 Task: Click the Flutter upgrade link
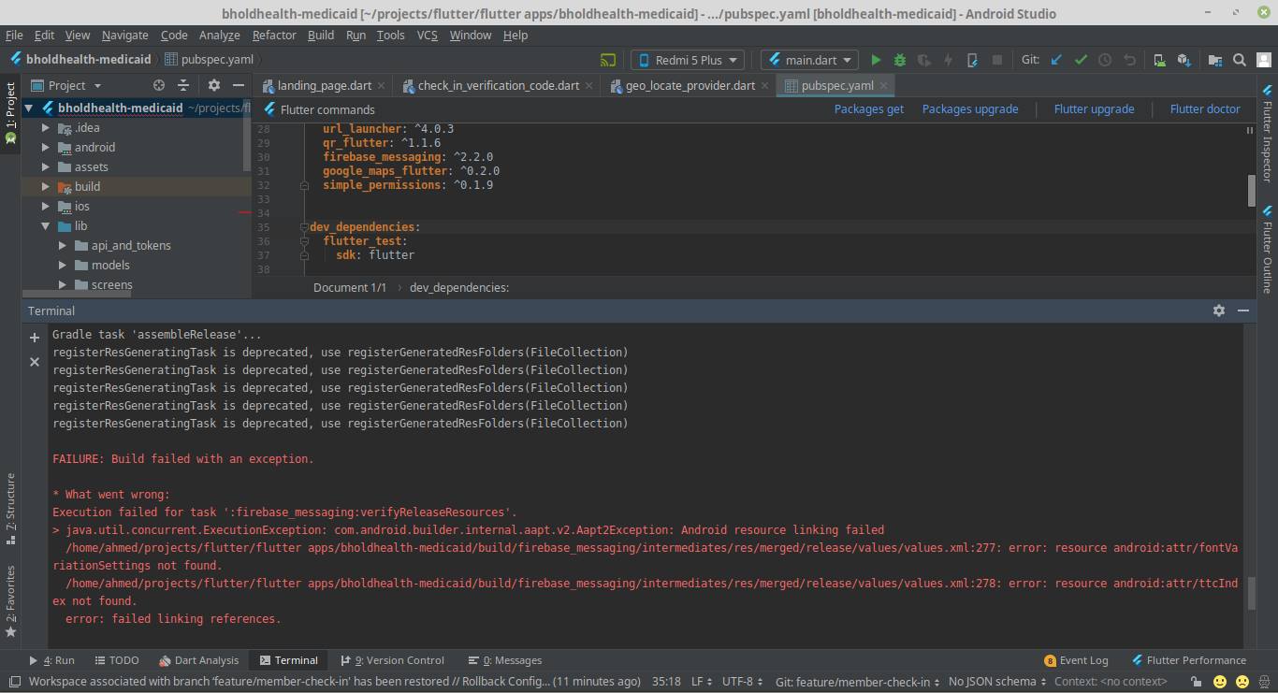click(1094, 108)
